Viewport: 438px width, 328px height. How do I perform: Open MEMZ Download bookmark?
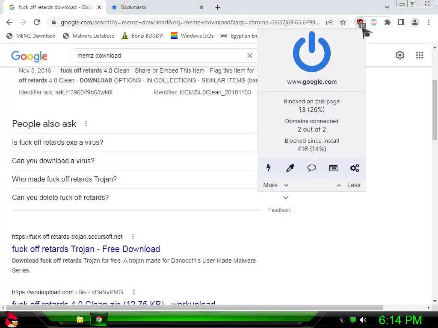31,36
